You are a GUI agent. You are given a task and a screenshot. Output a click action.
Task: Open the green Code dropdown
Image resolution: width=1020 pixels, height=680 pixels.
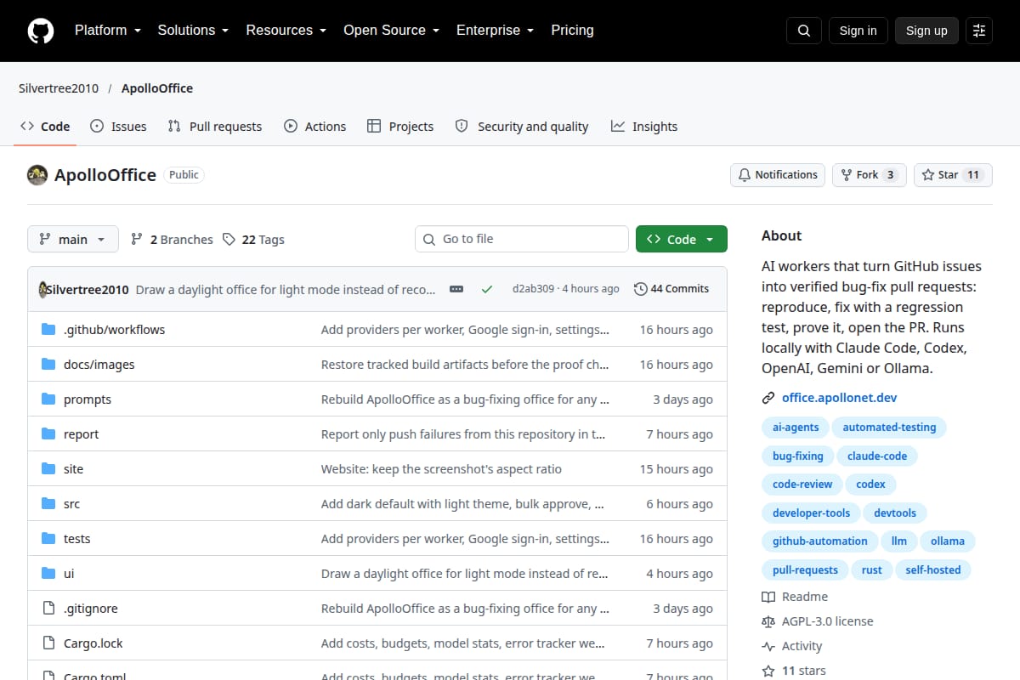point(682,240)
